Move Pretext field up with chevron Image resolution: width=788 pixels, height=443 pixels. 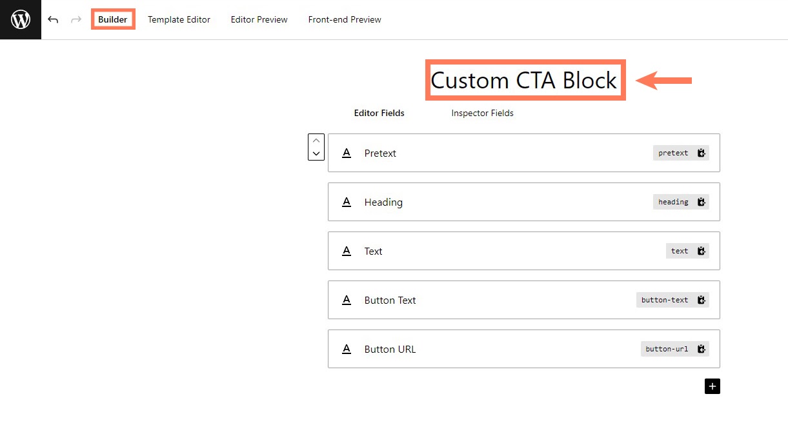click(316, 141)
